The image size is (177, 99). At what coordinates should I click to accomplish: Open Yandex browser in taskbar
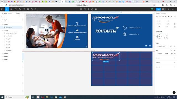(x=38, y=97)
